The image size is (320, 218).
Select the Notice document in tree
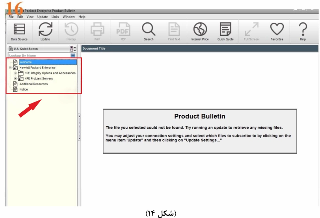click(24, 90)
